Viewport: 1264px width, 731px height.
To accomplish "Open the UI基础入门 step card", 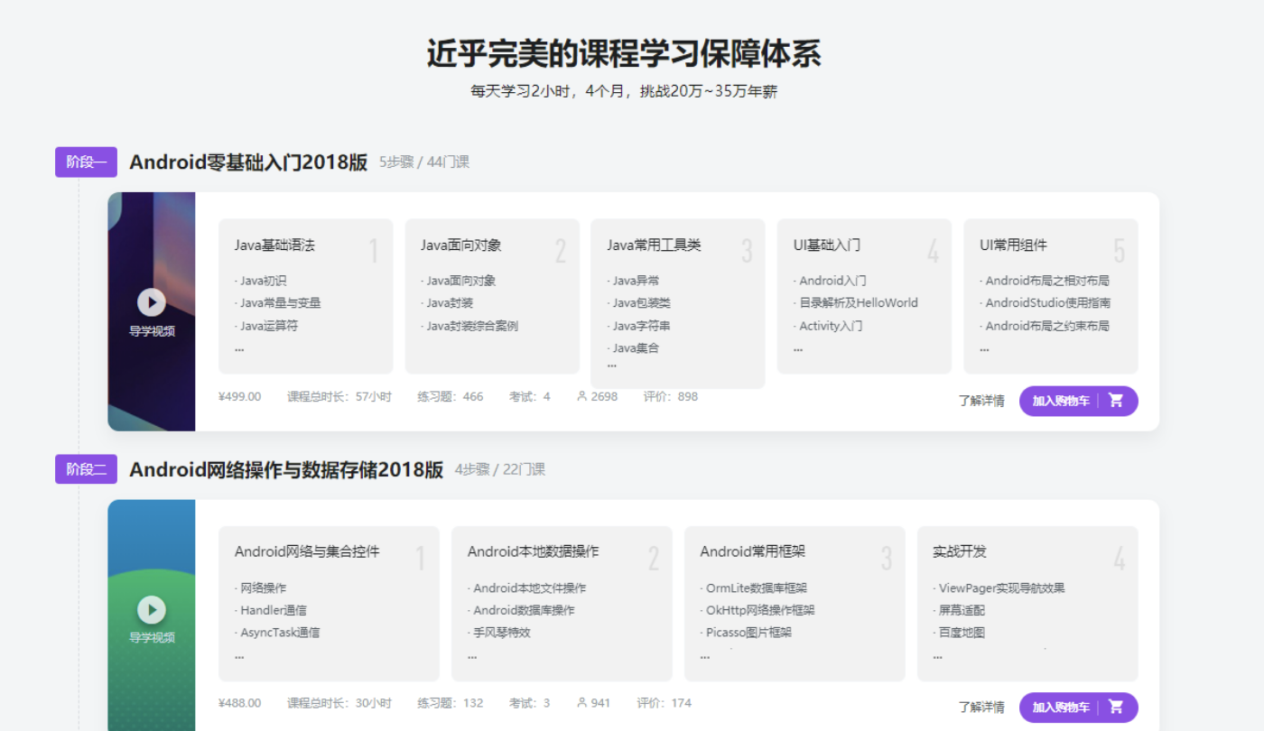I will pos(864,296).
